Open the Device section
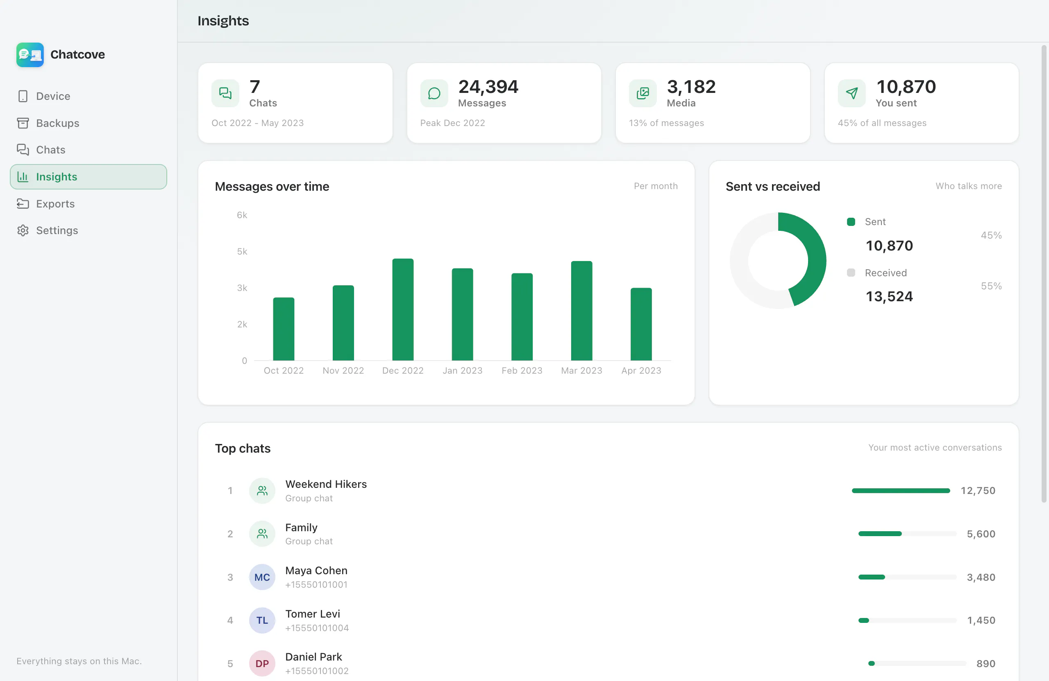This screenshot has height=681, width=1049. 89,96
